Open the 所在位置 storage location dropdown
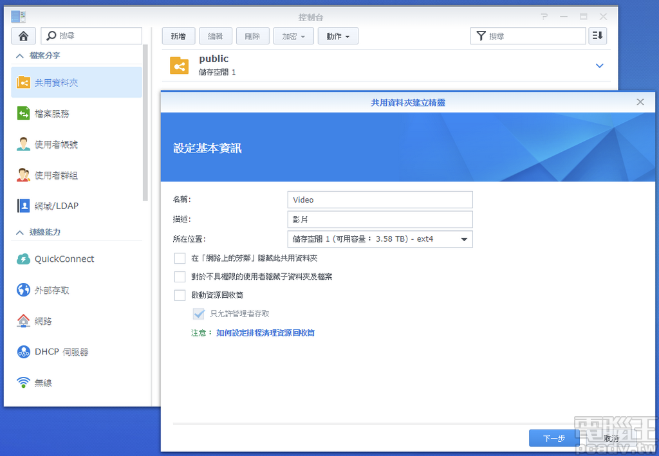The image size is (659, 456). pos(463,239)
